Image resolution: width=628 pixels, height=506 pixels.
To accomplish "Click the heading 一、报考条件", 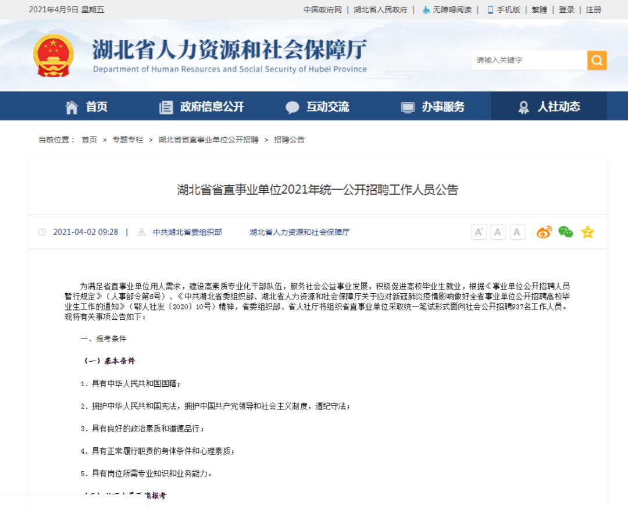I will coord(104,338).
